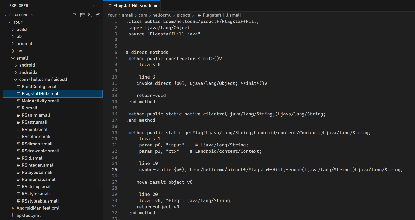This screenshot has height=220, width=415.
Task: Collapse the com / hellocmu / picoctf folder
Action: (x=16, y=80)
